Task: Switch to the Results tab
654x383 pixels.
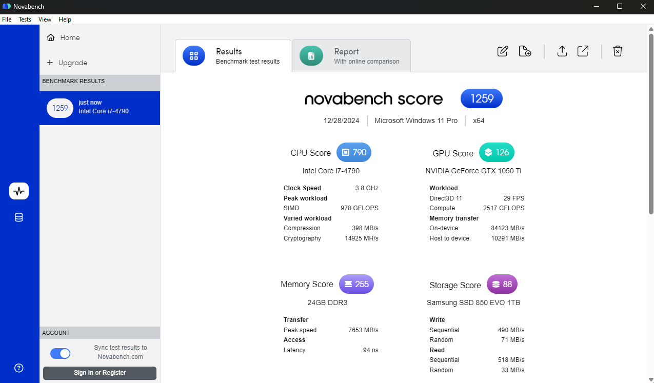Action: (x=233, y=56)
